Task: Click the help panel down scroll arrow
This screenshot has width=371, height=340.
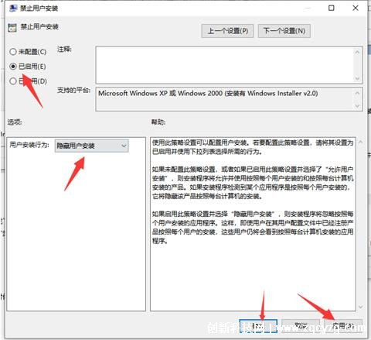Action: click(360, 307)
